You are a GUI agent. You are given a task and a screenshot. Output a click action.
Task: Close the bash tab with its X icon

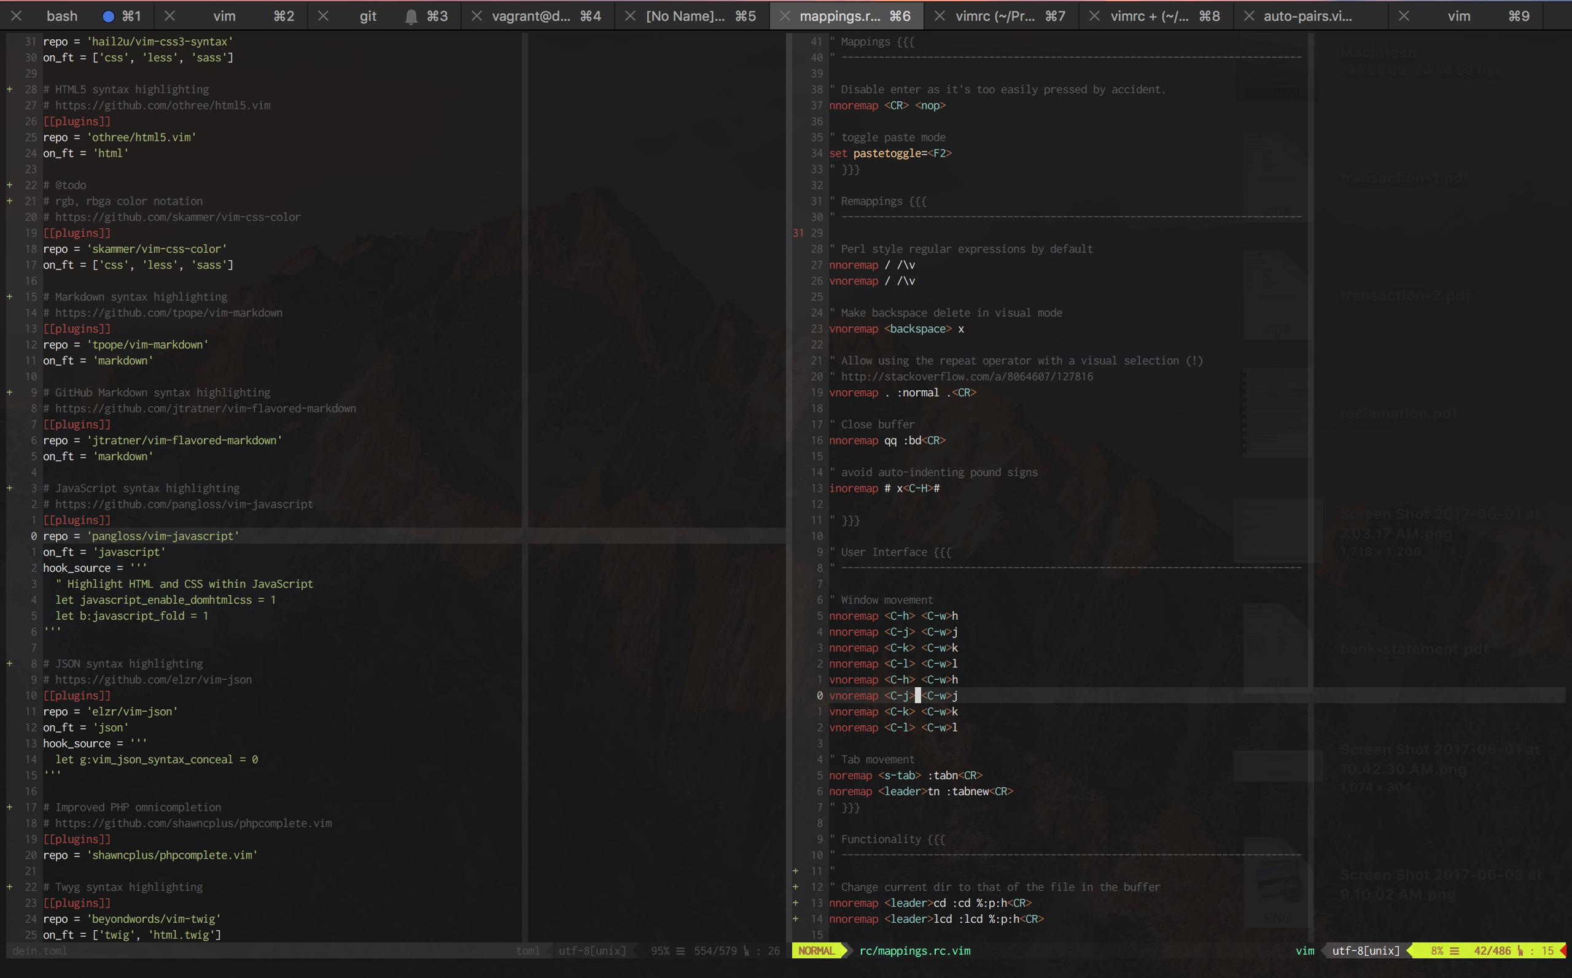(17, 16)
